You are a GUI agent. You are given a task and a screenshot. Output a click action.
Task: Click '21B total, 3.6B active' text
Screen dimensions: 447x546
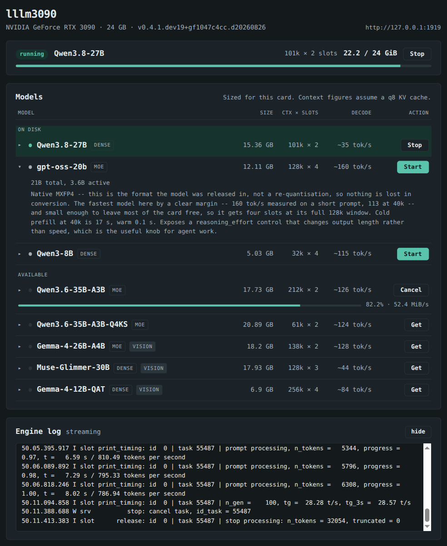click(70, 183)
